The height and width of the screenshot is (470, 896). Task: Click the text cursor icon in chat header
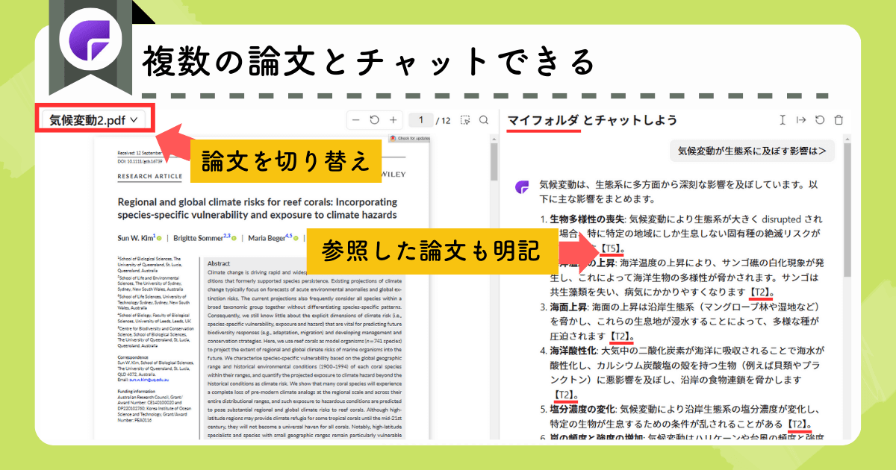click(x=783, y=120)
